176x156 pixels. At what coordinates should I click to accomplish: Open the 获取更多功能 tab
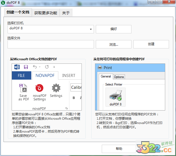coord(46,13)
